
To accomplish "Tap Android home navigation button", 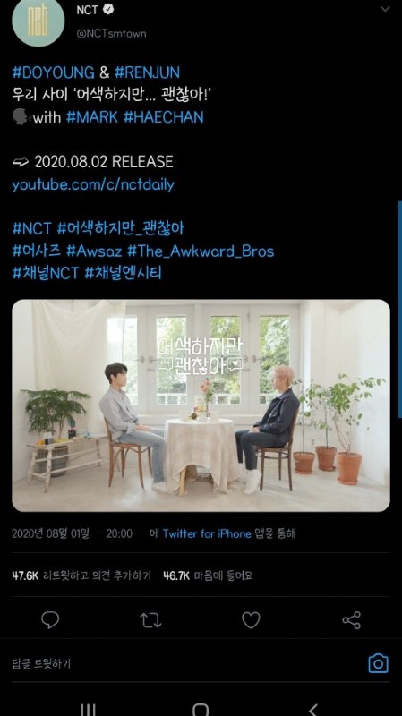I will pos(201,709).
